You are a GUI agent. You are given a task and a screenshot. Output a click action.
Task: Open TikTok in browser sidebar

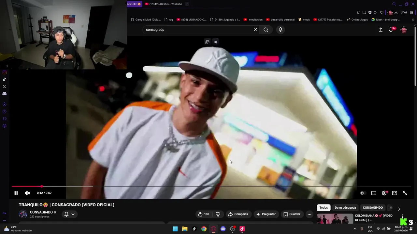[x=5, y=80]
